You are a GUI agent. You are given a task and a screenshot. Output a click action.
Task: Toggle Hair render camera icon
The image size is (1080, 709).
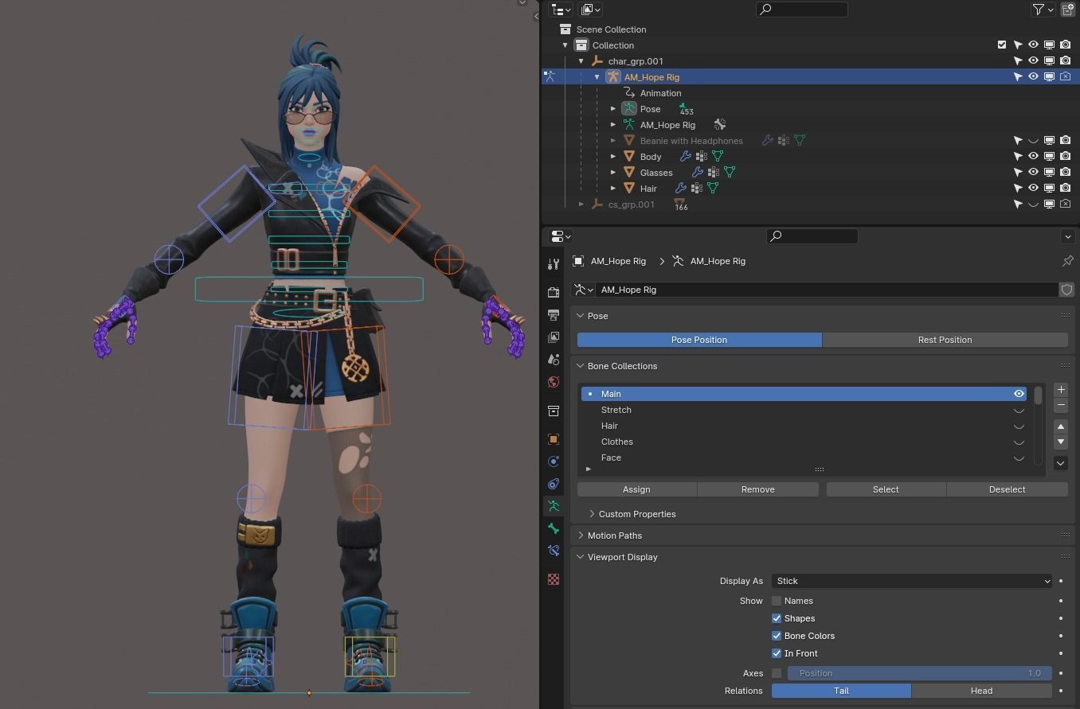pyautogui.click(x=1065, y=189)
